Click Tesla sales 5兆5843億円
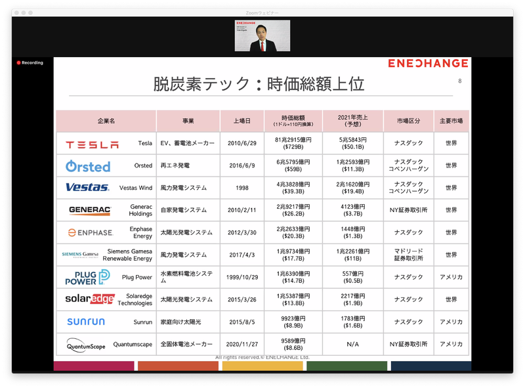525x388 pixels. (352, 140)
